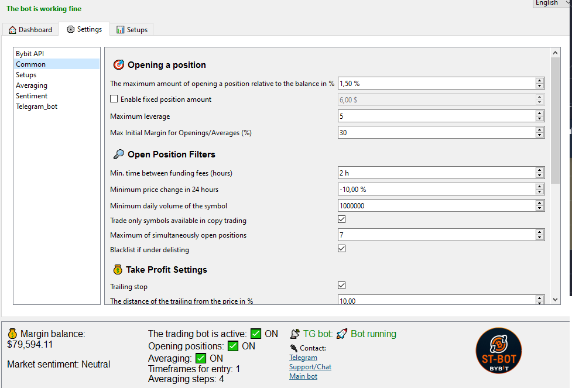The image size is (572, 388).
Task: Click 'The bot is working fine' status text
Action: 44,9
